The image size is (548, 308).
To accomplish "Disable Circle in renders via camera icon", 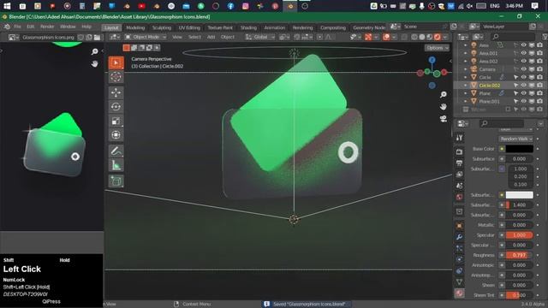I will point(540,77).
